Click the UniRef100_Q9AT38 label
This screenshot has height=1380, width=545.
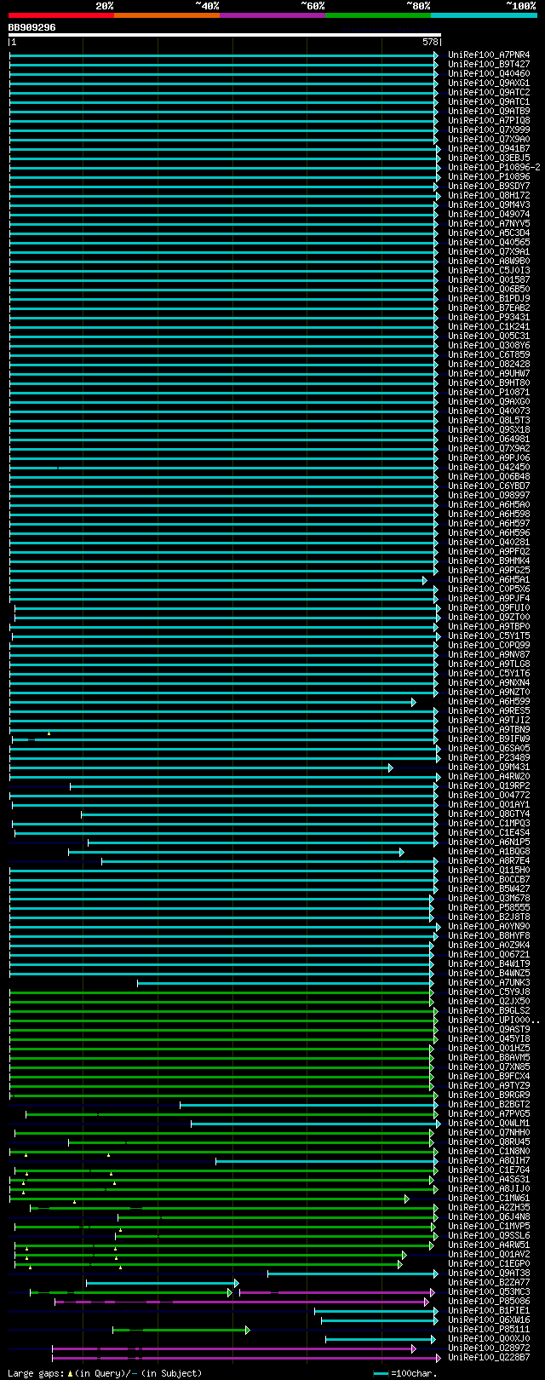click(x=489, y=1274)
